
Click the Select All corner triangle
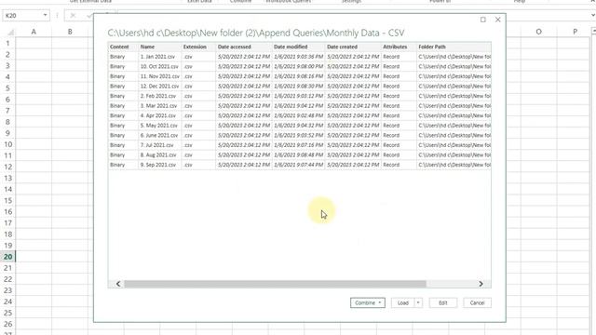10,33
